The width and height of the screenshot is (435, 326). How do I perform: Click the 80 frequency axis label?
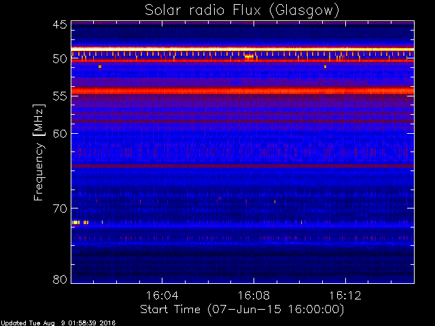[x=60, y=279]
